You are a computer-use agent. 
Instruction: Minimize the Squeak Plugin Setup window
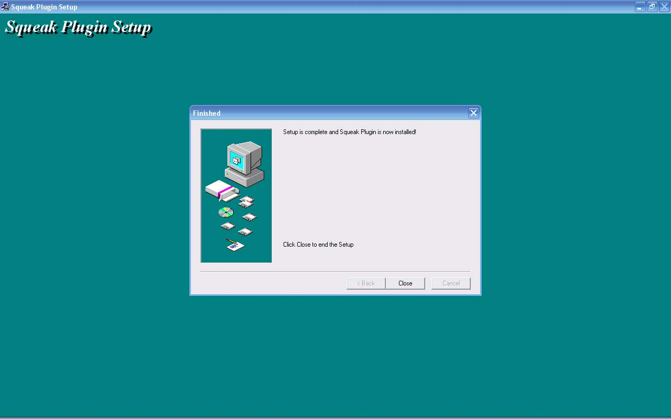pyautogui.click(x=640, y=7)
